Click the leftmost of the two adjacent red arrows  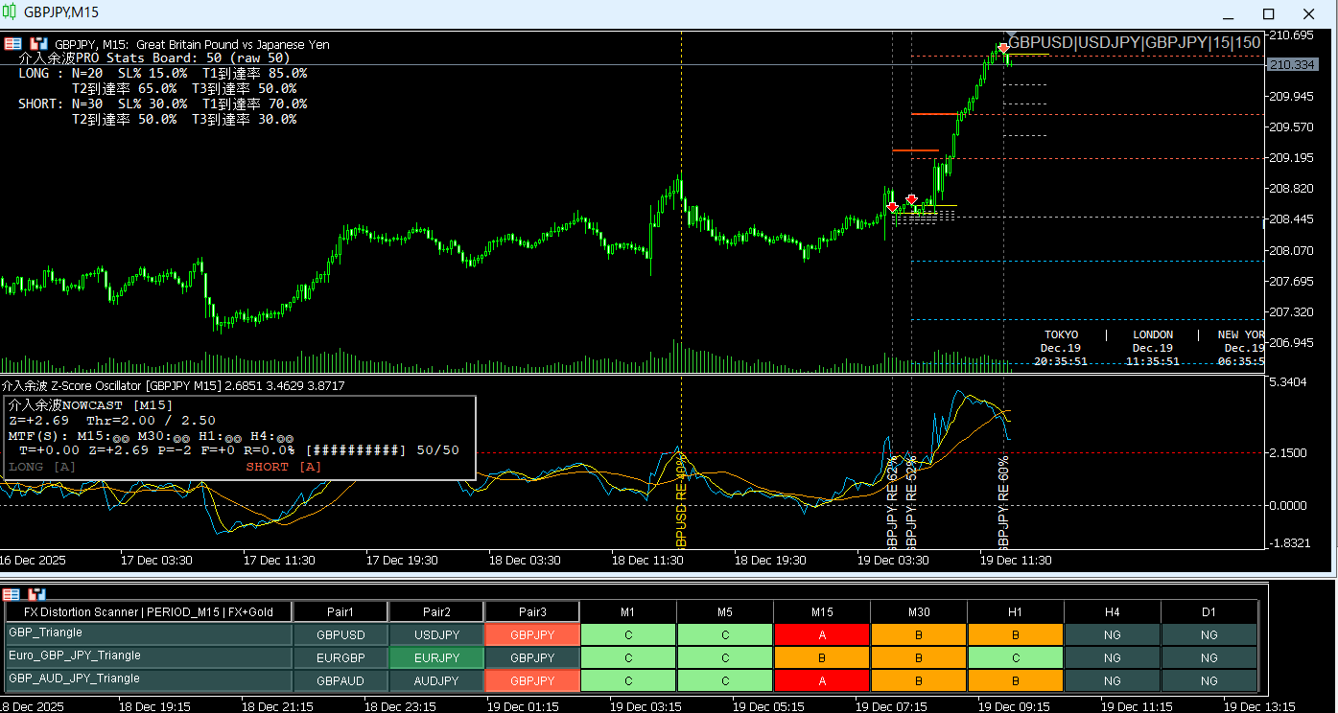coord(893,206)
